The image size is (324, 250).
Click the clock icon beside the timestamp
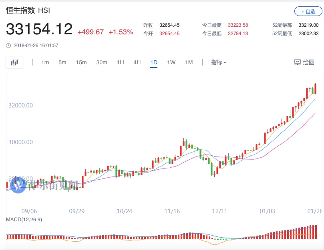8,46
